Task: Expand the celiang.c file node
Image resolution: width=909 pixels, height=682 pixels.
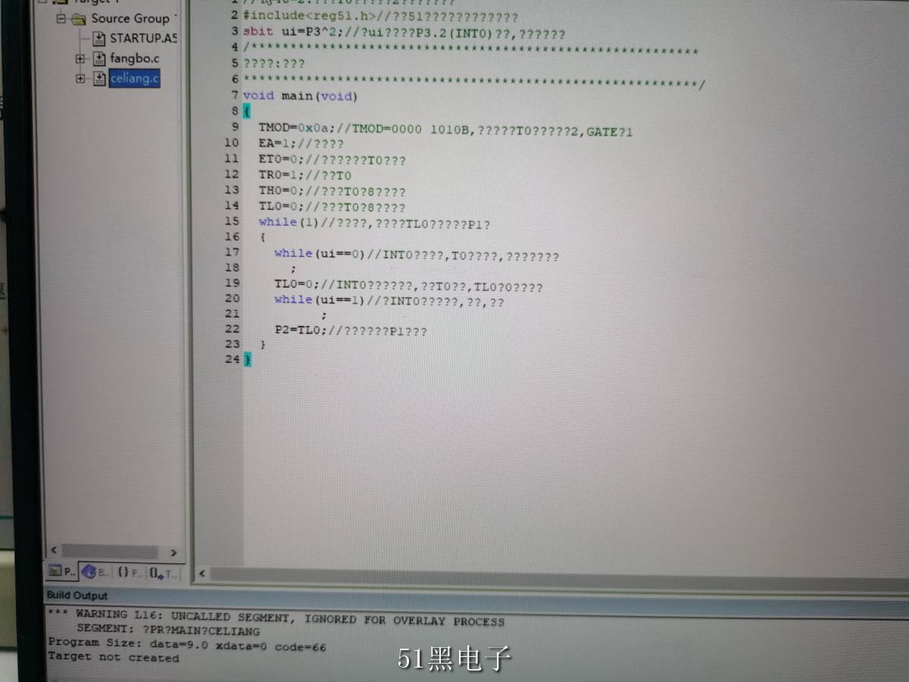Action: tap(80, 79)
